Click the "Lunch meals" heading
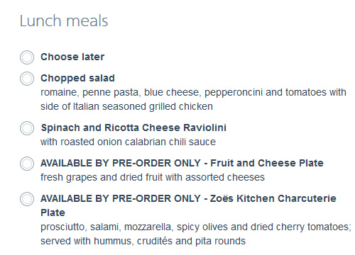 (x=64, y=21)
